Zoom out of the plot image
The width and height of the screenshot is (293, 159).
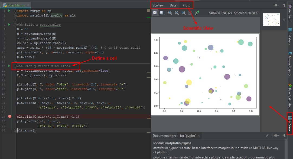point(177,12)
